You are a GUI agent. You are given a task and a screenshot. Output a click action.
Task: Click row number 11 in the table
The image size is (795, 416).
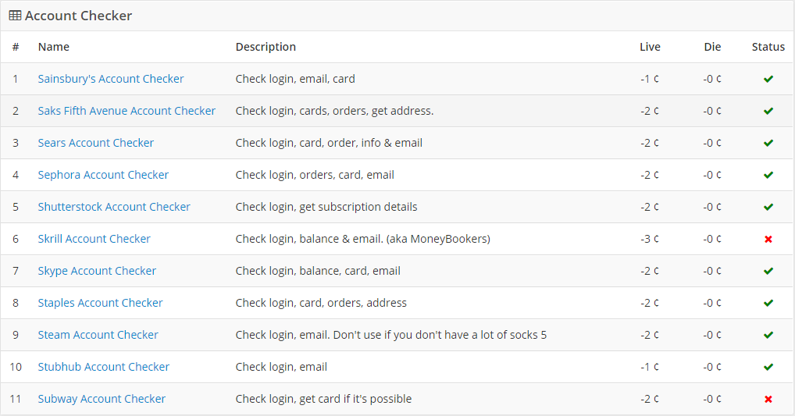tap(16, 399)
